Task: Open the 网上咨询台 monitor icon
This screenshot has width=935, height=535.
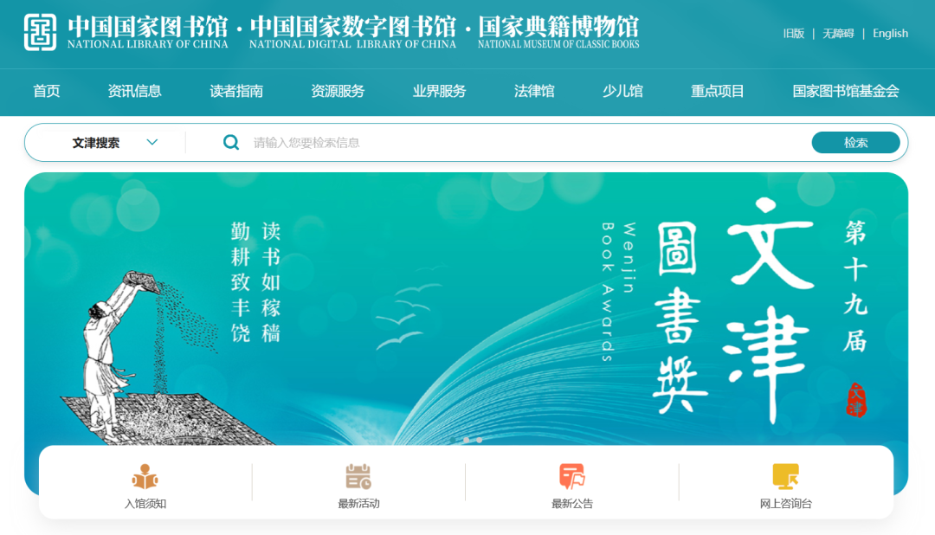Action: point(785,476)
